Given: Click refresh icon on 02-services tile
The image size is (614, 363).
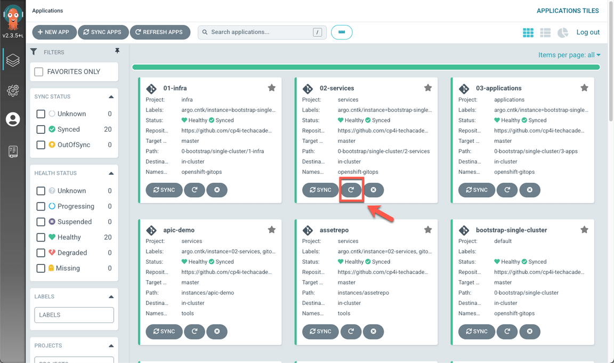Looking at the screenshot, I should [351, 190].
